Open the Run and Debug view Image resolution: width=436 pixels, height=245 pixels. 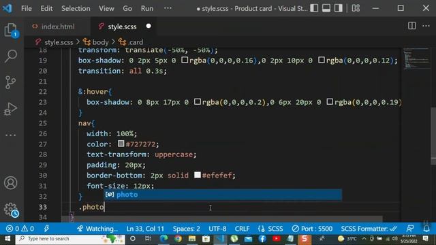[x=11, y=109]
